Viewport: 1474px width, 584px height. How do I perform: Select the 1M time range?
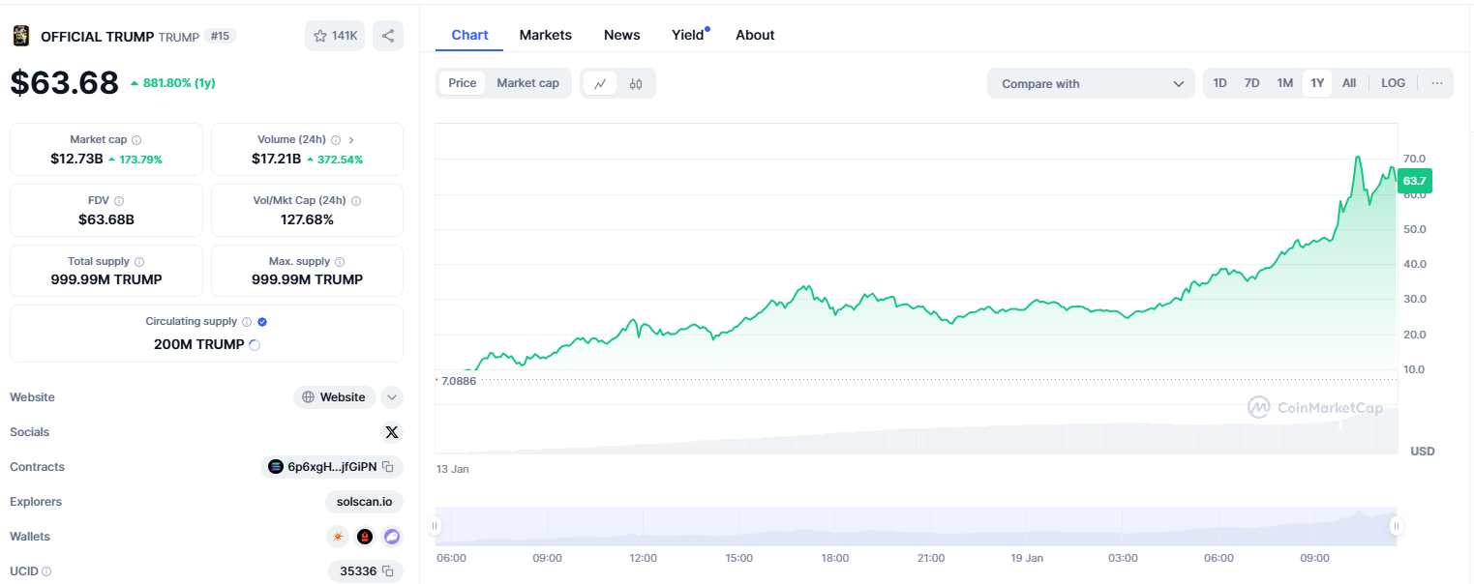(1285, 83)
